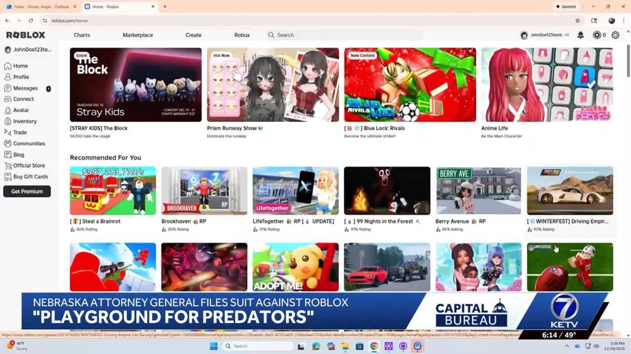Open the settings gear icon
Screen dimensions: 631x354
point(615,35)
